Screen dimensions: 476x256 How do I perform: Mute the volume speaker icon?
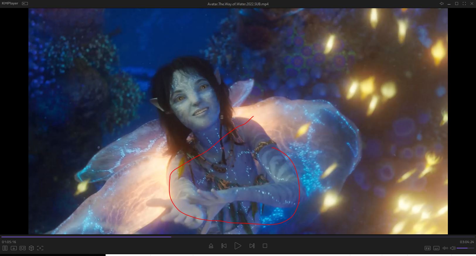point(453,248)
